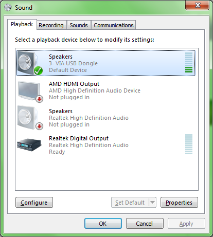This screenshot has height=237, width=213.
Task: Click the Sound window title speaker icon
Action: tap(8, 8)
